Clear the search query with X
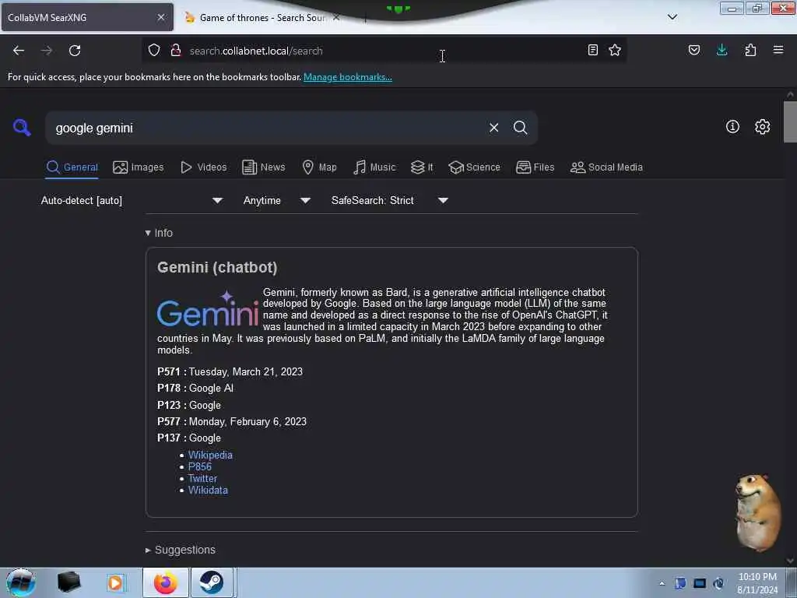The height and width of the screenshot is (598, 797). tap(493, 128)
